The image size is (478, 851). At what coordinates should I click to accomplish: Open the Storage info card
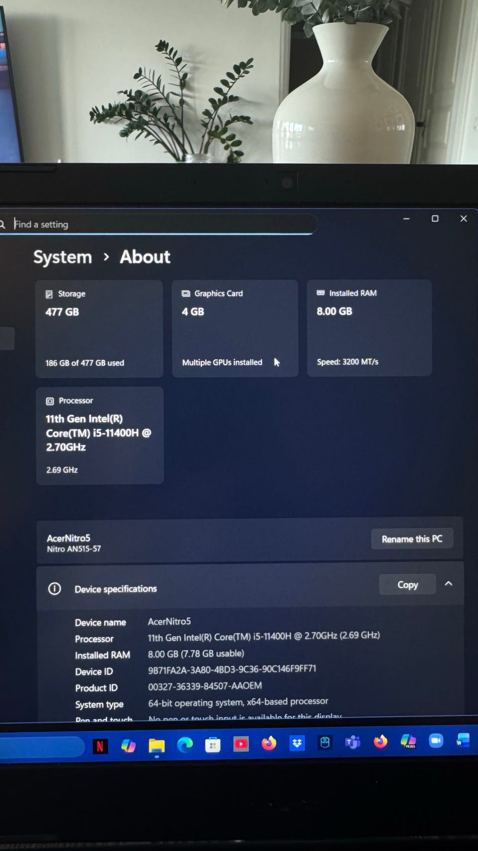coord(99,329)
